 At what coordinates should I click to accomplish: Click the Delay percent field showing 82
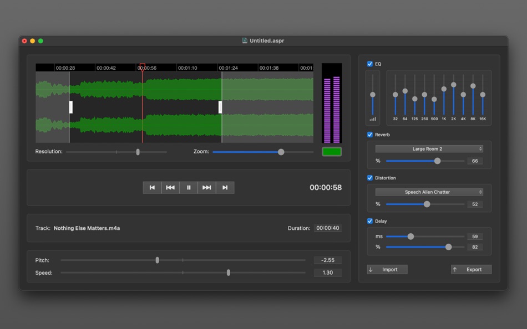click(475, 247)
